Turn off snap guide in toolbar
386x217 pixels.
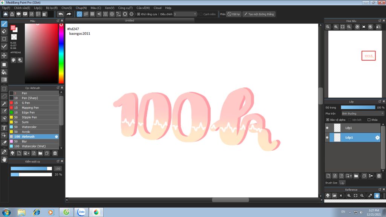79,14
